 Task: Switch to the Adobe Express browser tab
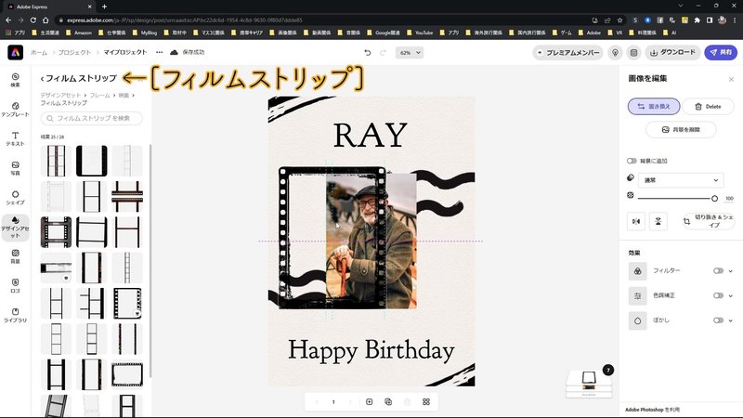click(x=50, y=7)
